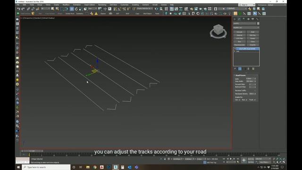The image size is (302, 170).
Task: Switch to the Motion command panel tab
Action: pos(248,19)
